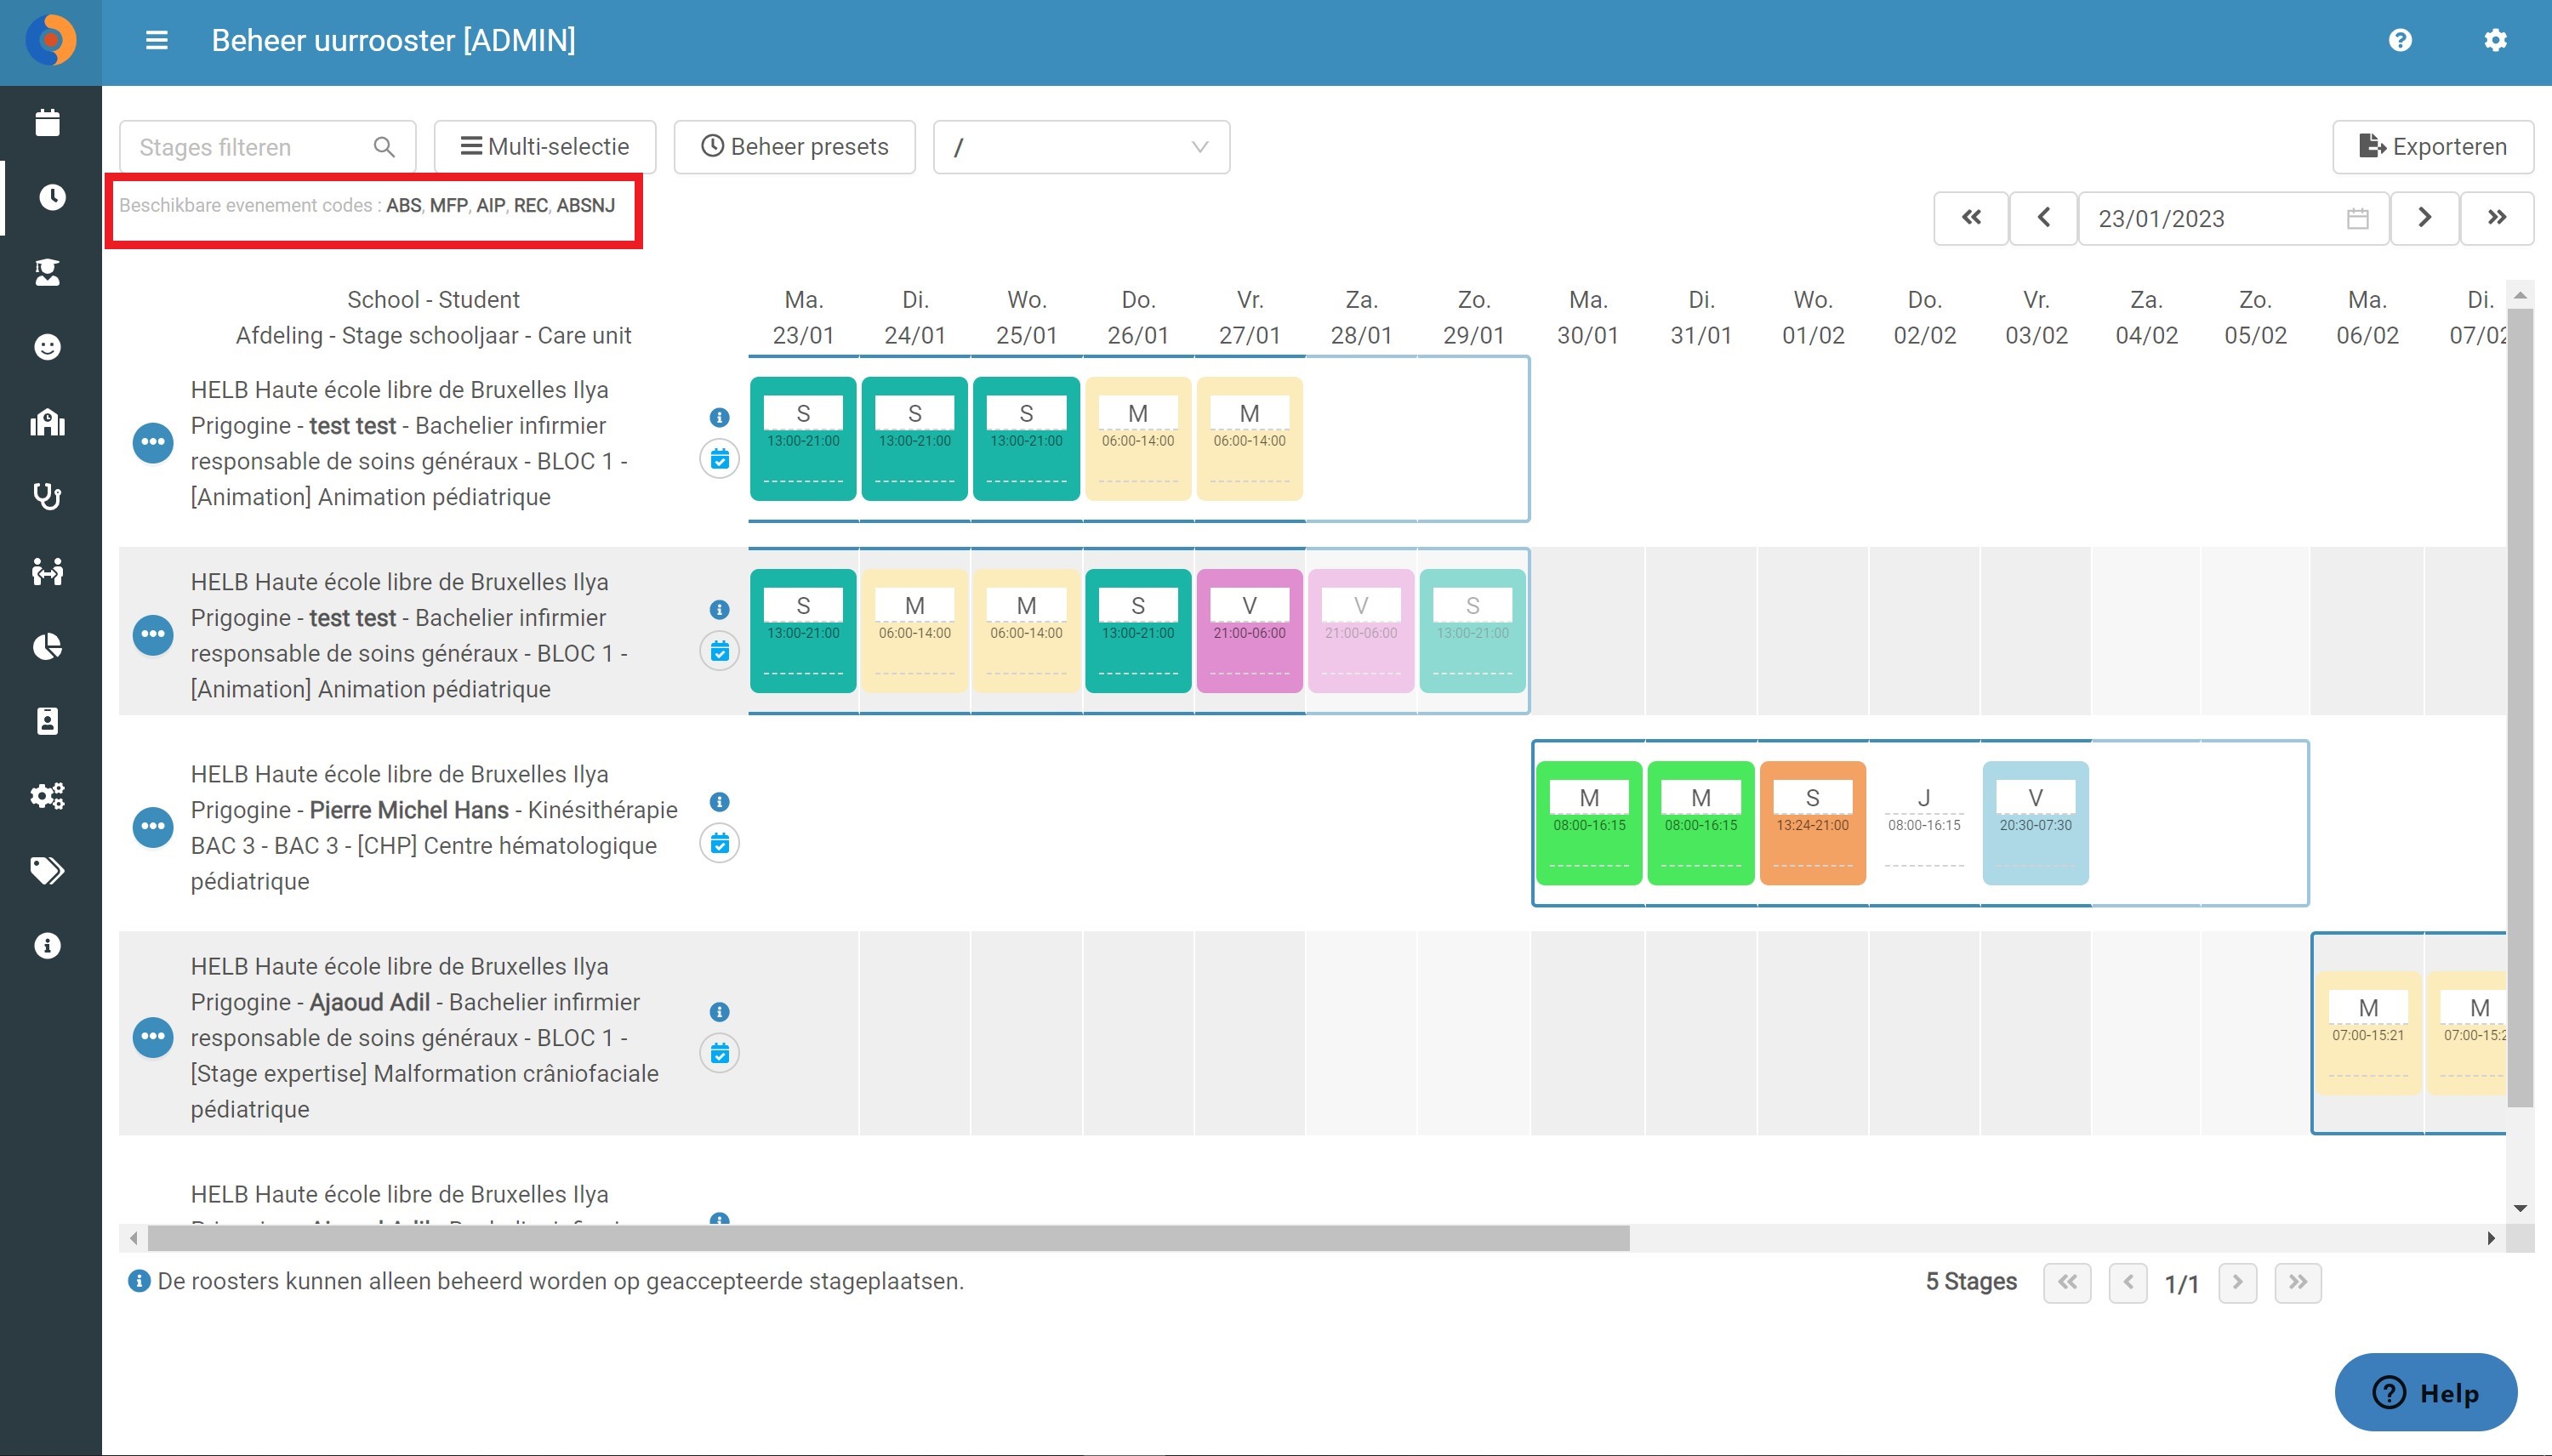
Task: Open settings gear in top right
Action: tap(2495, 40)
